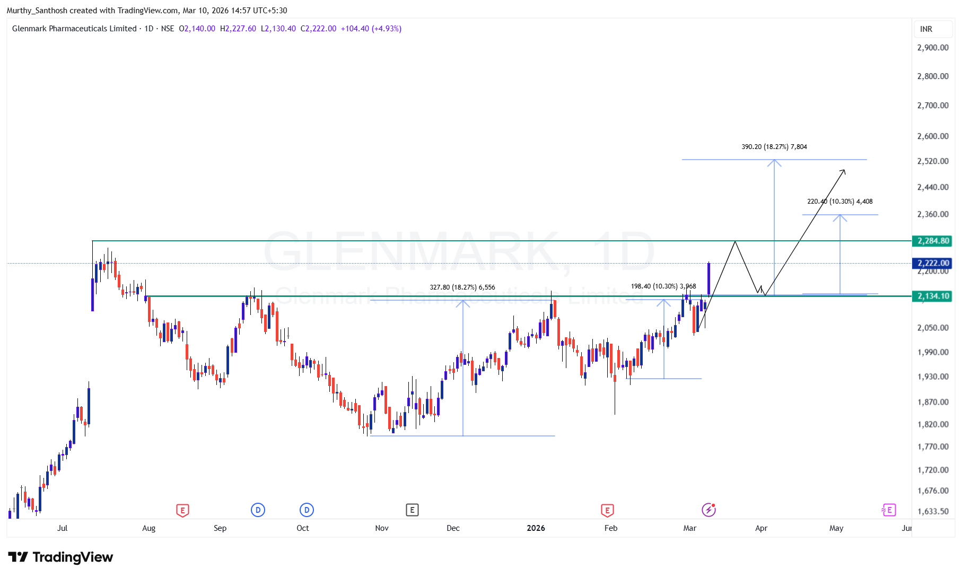Click the earnings E marker near August
The height and width of the screenshot is (577, 962).
coord(182,511)
